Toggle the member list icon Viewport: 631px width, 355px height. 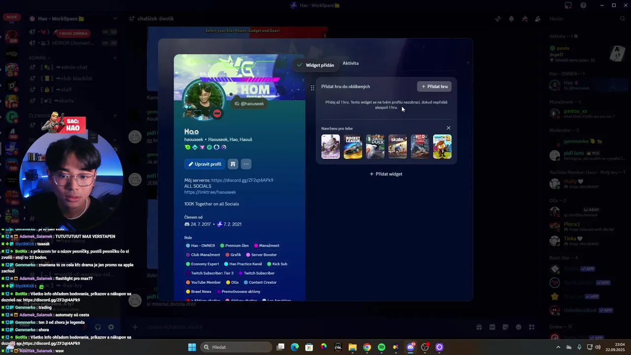(537, 19)
